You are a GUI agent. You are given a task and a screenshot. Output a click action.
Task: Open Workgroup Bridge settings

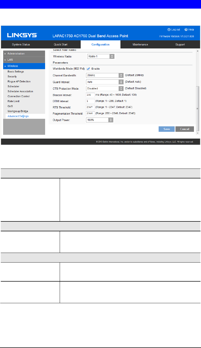tap(18, 111)
